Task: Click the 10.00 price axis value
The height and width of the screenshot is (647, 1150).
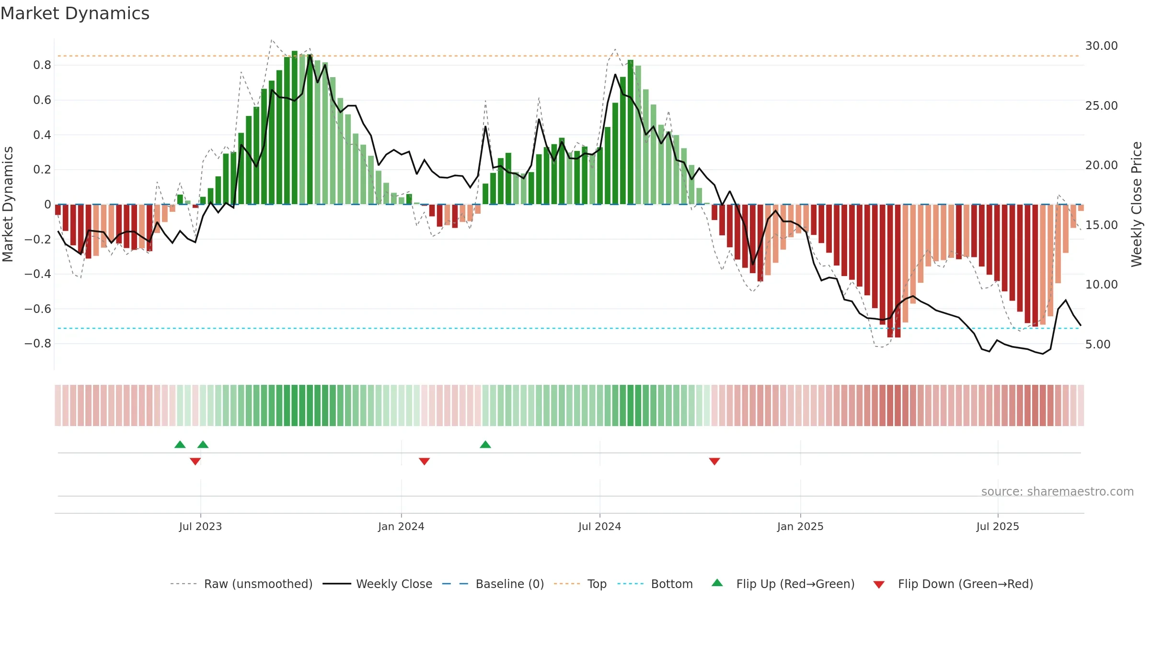Action: point(1101,285)
